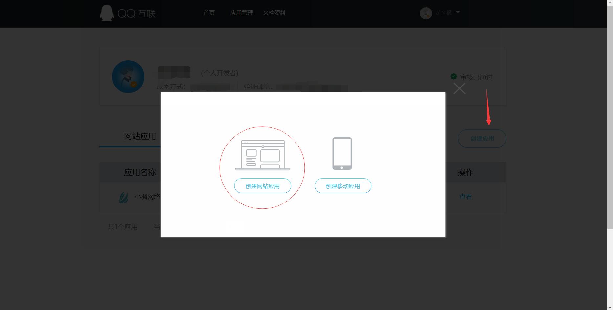The height and width of the screenshot is (310, 613).
Task: Click the QQ penguin logo
Action: tap(107, 13)
